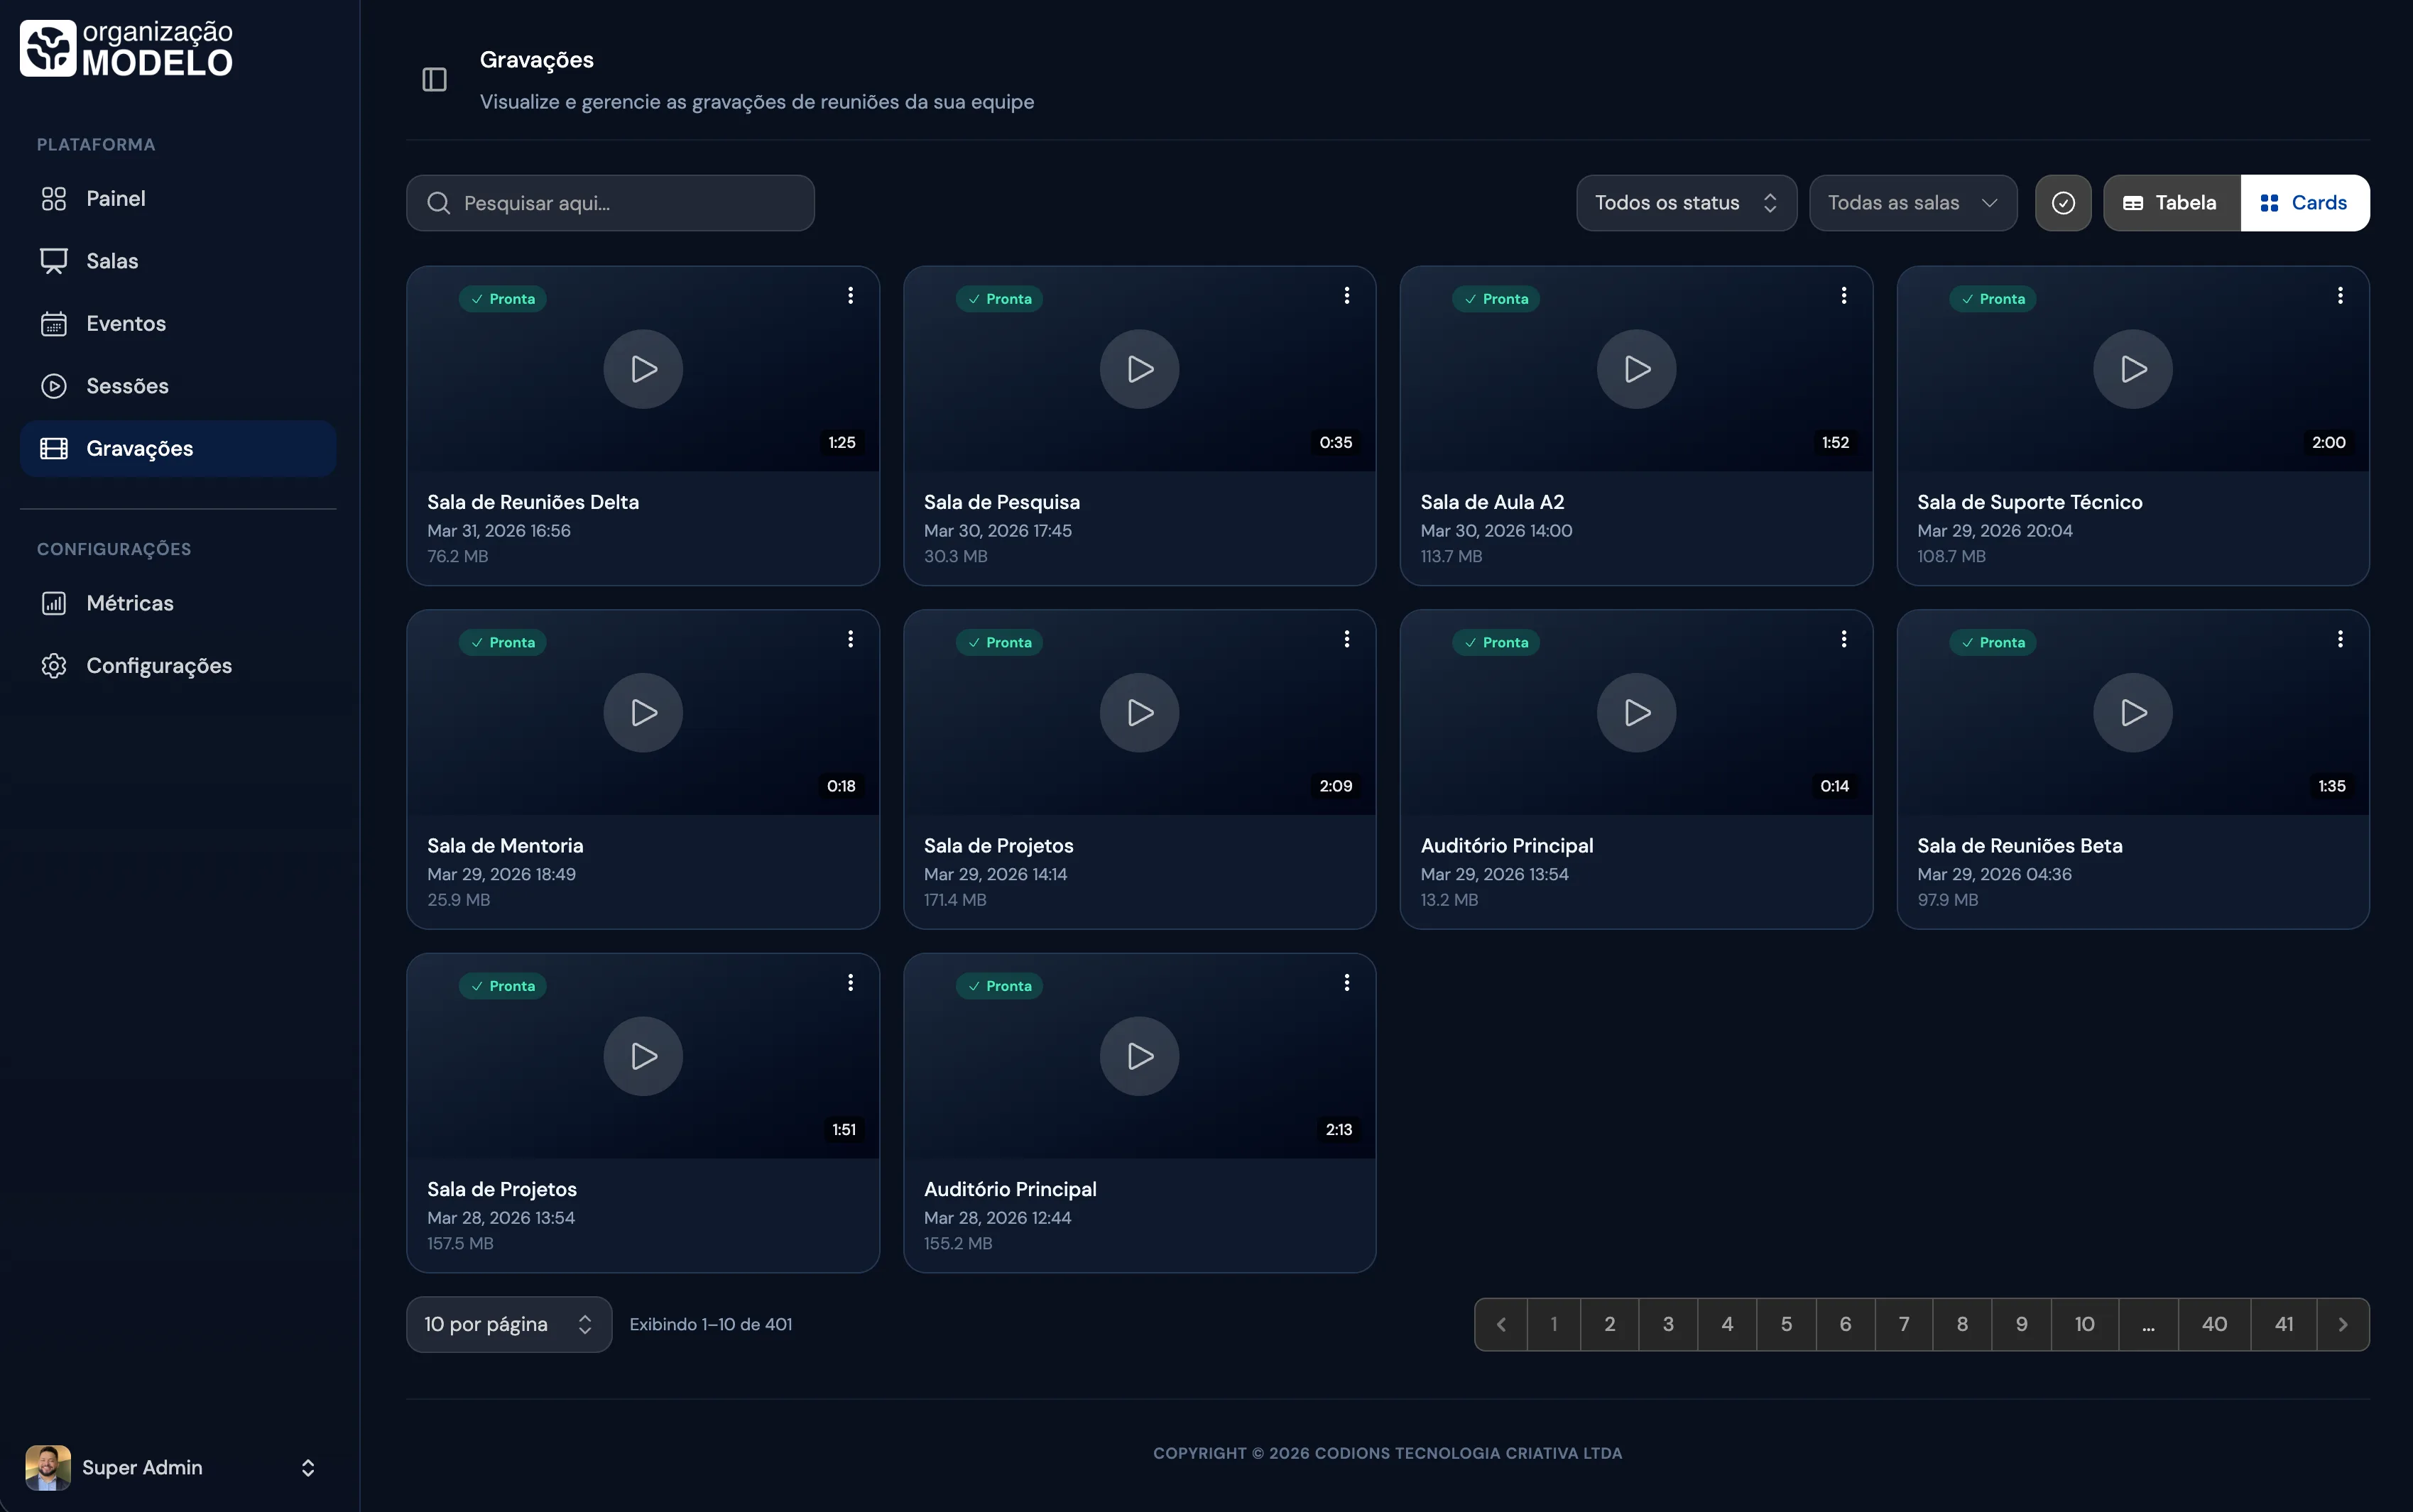This screenshot has height=1512, width=2413.
Task: Toggle the sidebar collapse icon
Action: click(x=434, y=80)
